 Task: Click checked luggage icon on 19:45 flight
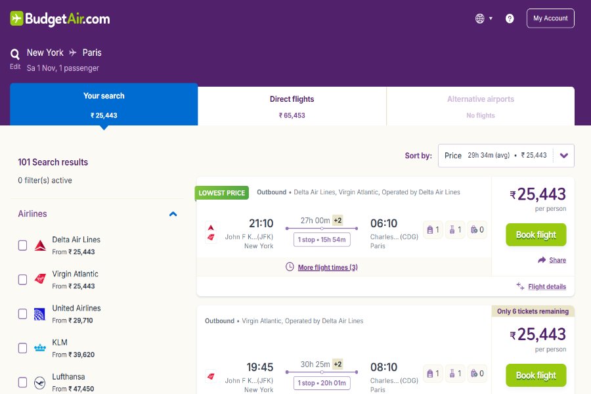pyautogui.click(x=477, y=373)
